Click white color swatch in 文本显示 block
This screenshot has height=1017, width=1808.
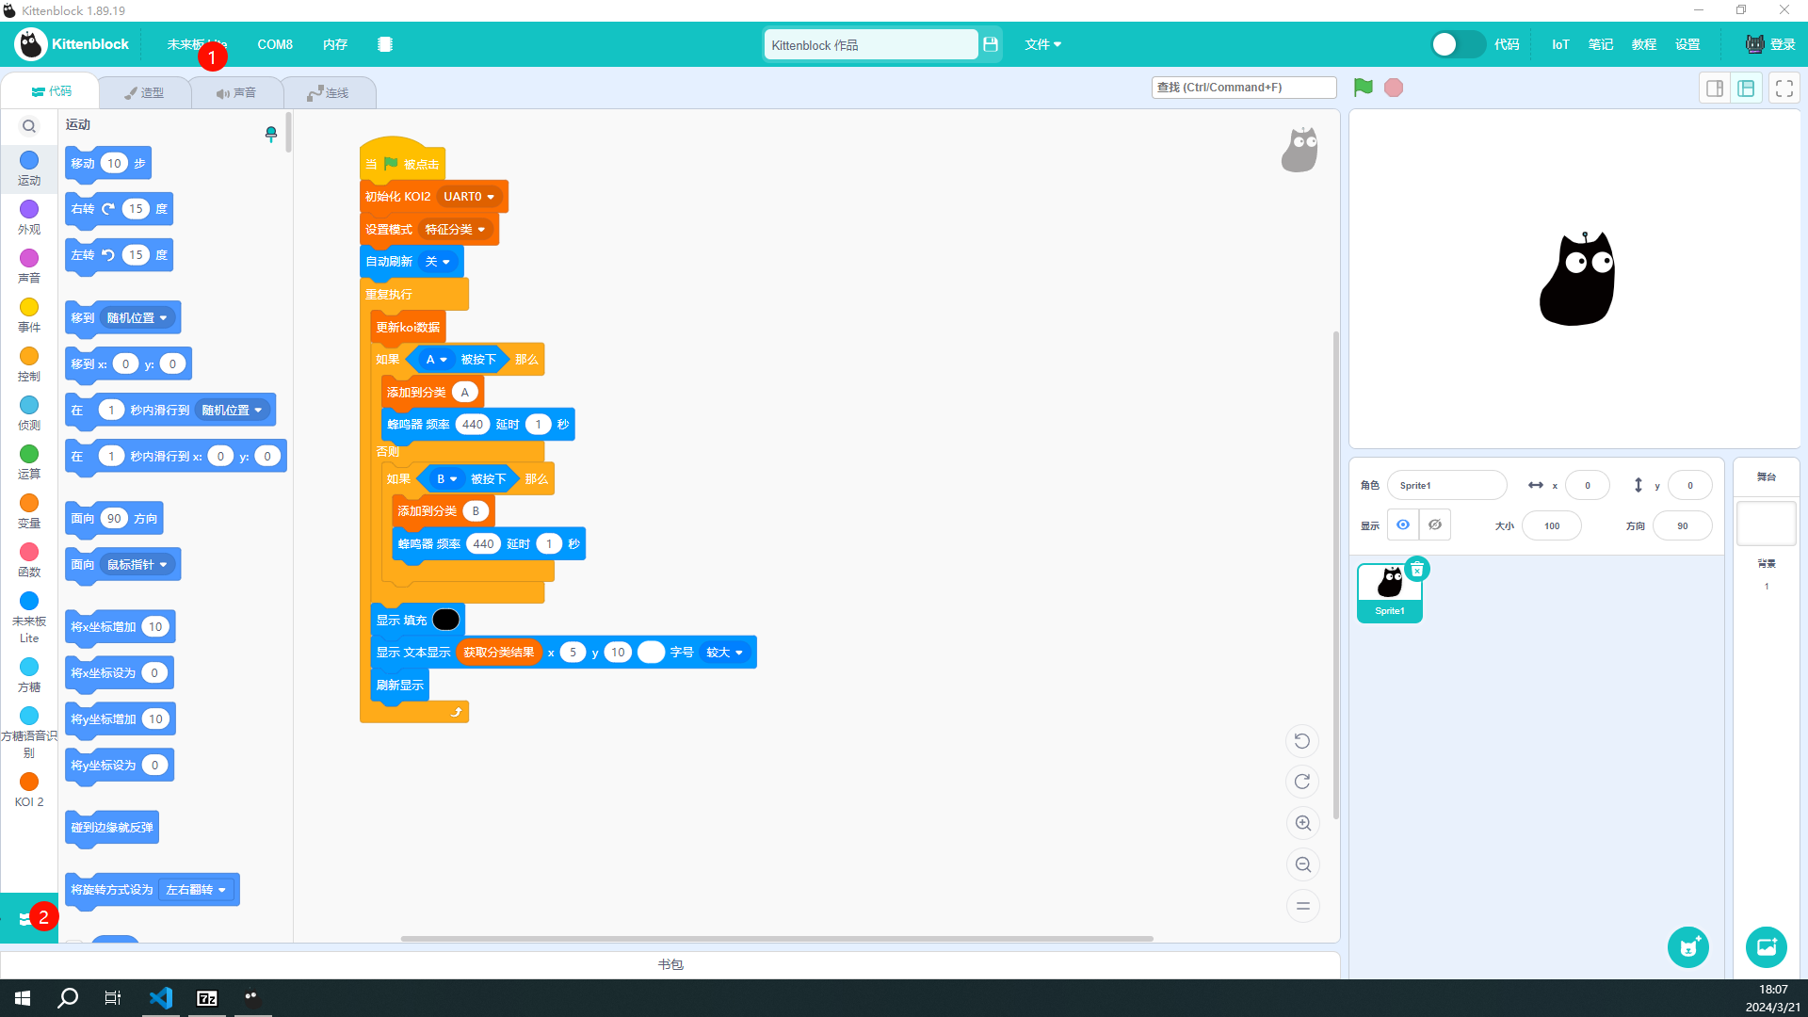[x=651, y=653]
